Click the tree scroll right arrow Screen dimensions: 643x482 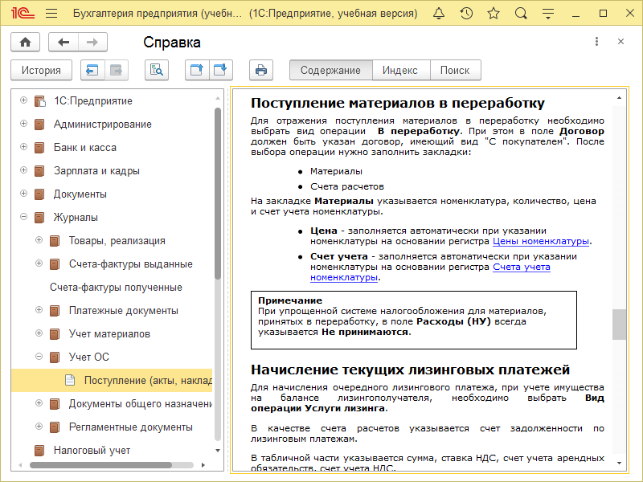203,465
